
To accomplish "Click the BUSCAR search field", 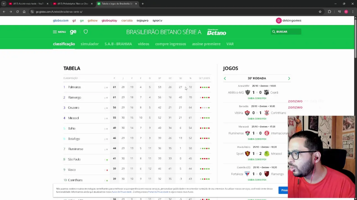I will coord(286,32).
